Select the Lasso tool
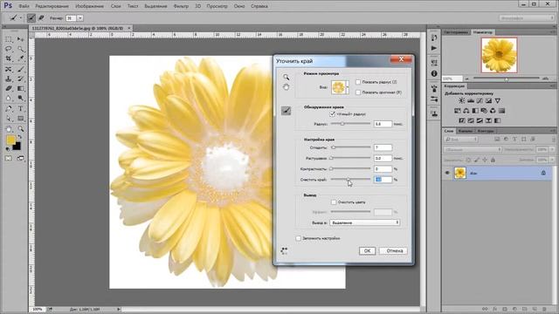 (9, 49)
